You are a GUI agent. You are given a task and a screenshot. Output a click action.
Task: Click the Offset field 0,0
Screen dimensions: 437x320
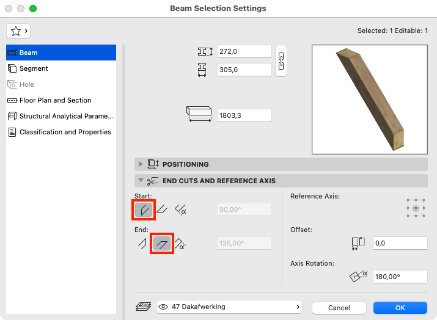point(400,243)
